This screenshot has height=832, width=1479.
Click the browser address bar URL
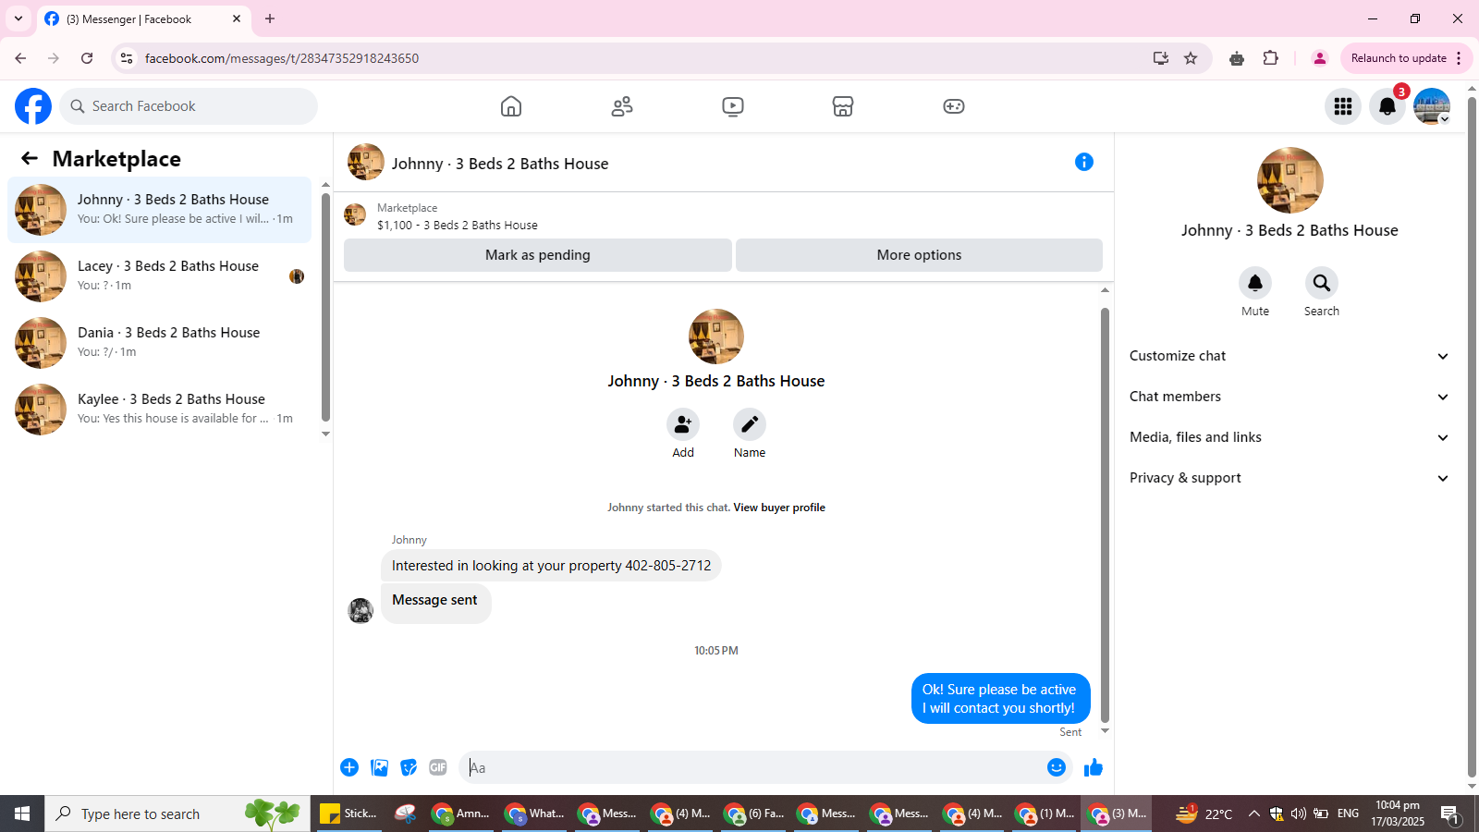pos(282,58)
